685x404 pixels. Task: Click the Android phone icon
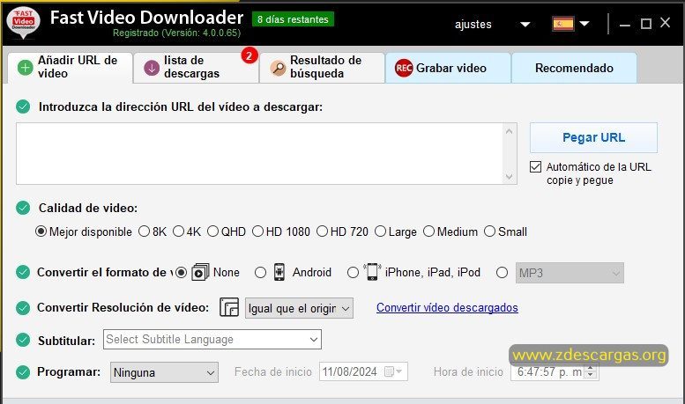pos(279,272)
